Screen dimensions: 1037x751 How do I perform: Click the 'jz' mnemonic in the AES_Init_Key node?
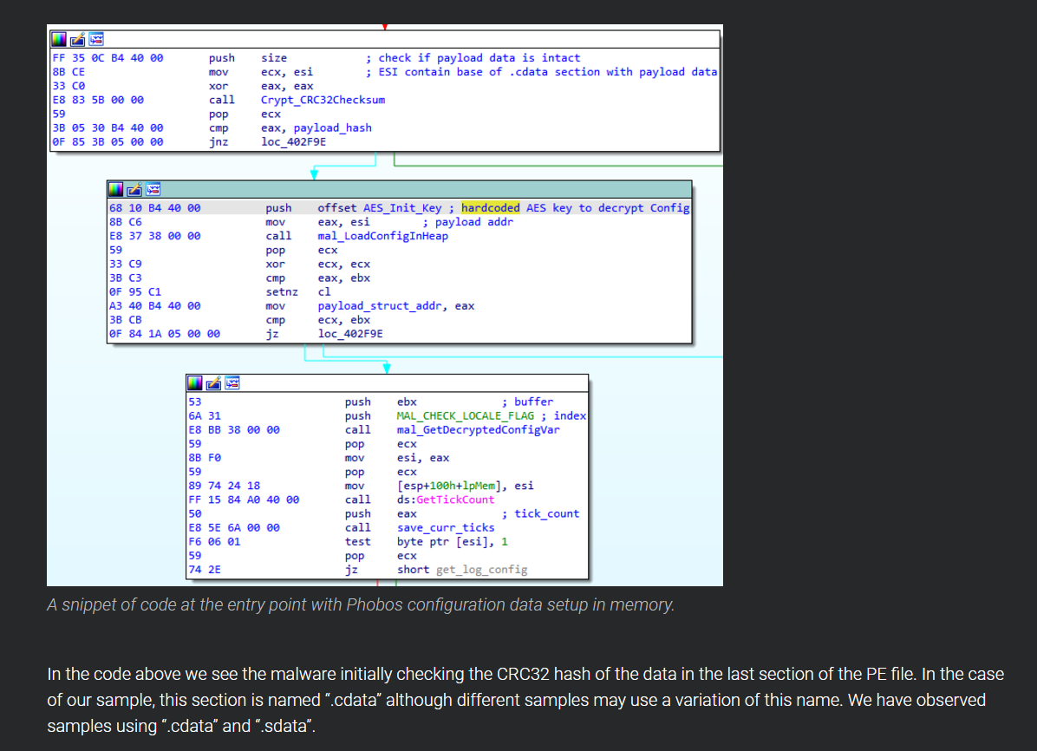(x=271, y=334)
